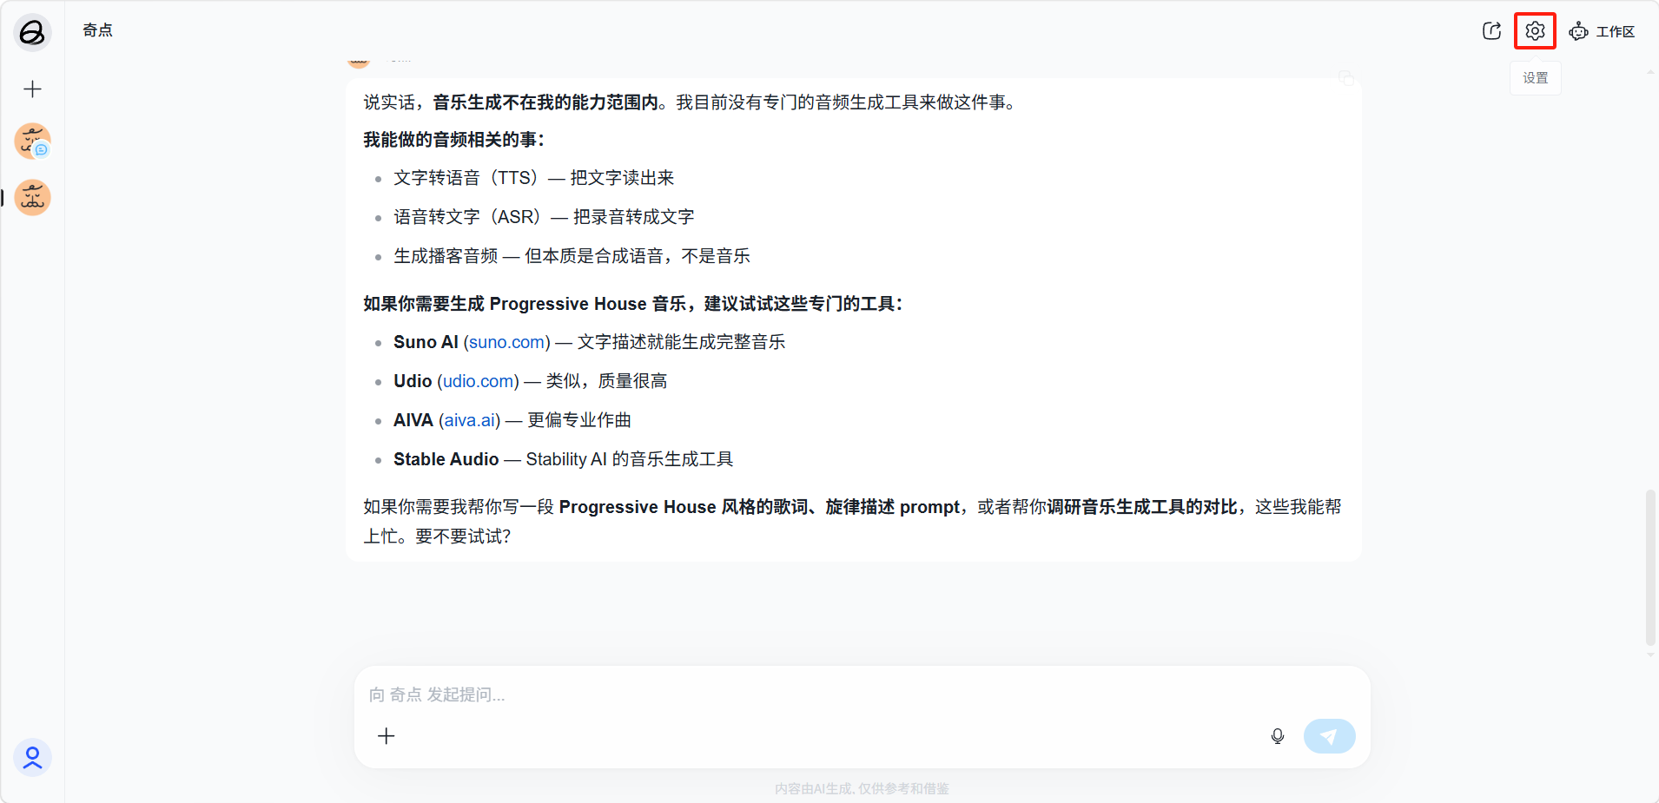Click the bold text "音乐生成不在我的能力范围内"

pyautogui.click(x=545, y=102)
